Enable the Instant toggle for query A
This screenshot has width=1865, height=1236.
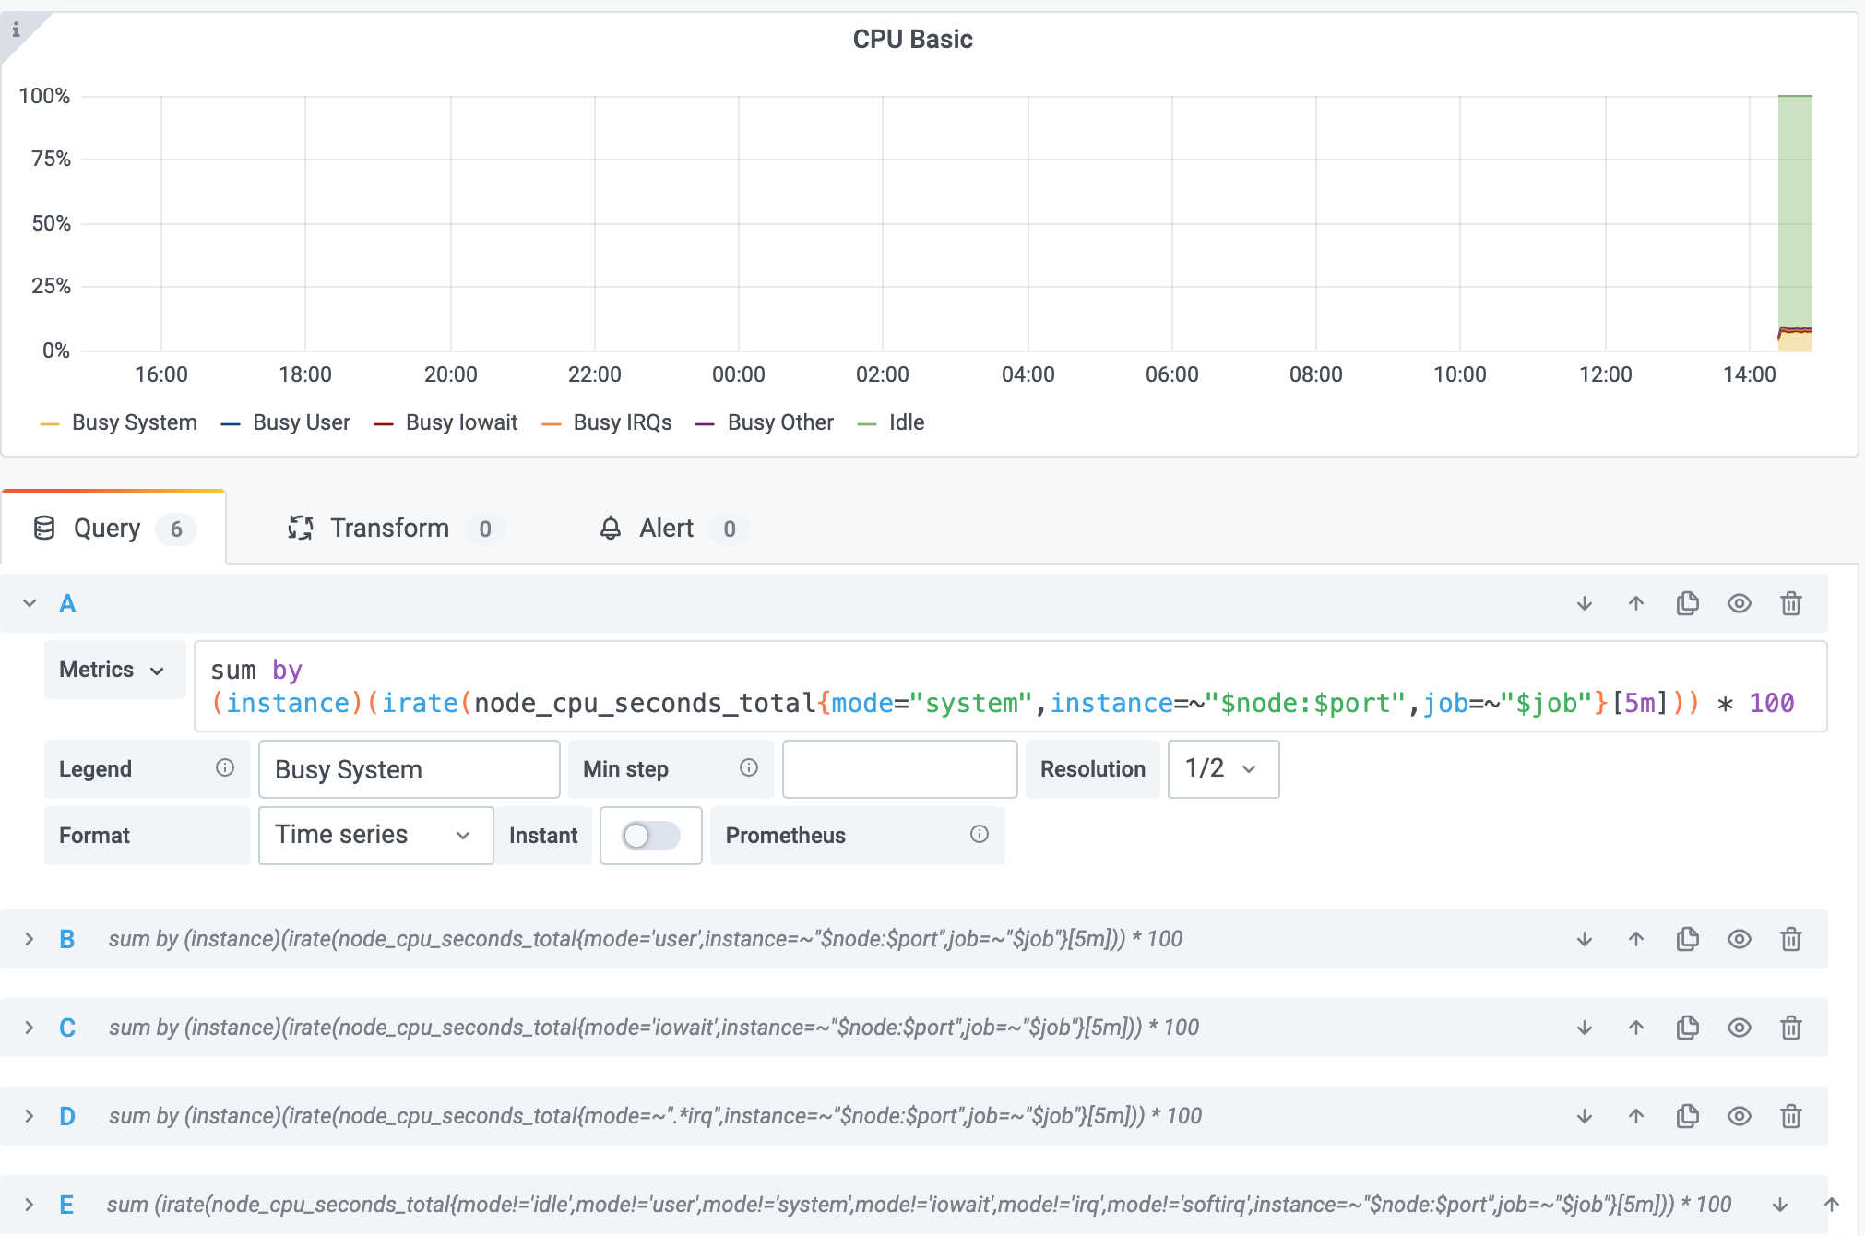pyautogui.click(x=650, y=836)
